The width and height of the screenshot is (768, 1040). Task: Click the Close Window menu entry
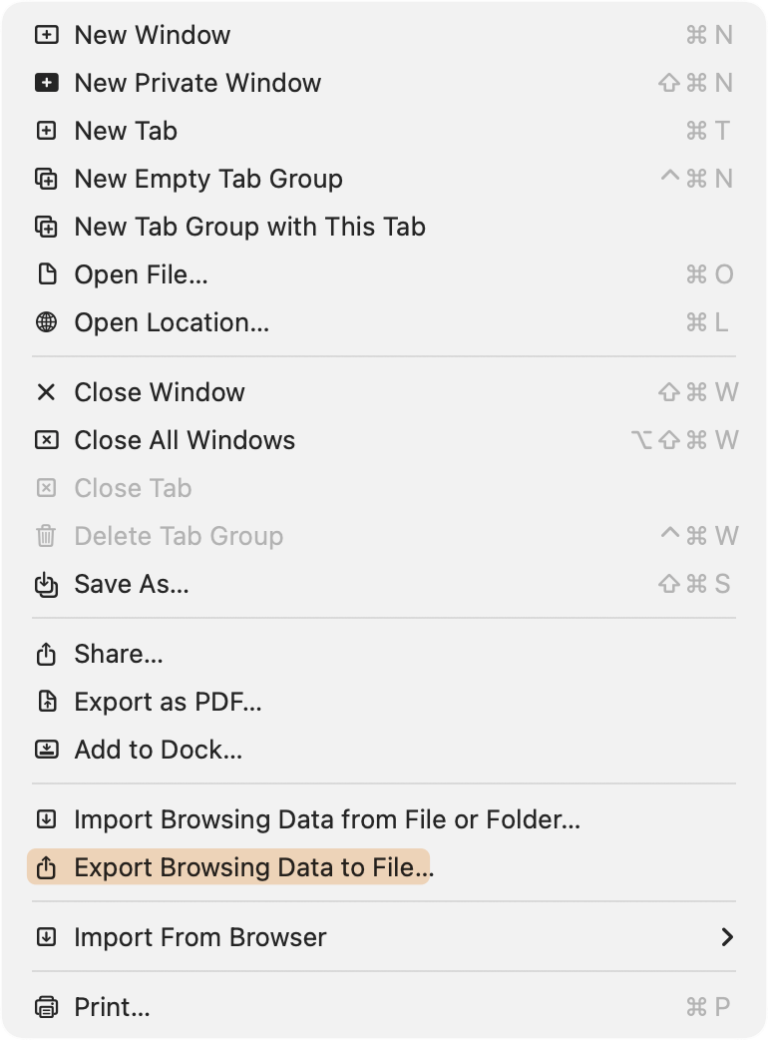coord(160,392)
